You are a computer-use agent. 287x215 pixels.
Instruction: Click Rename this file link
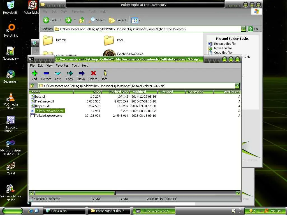[224, 44]
